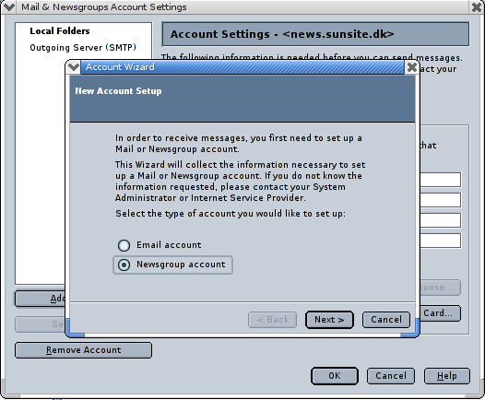Click the last text field behind the wizard
The height and width of the screenshot is (400, 485).
point(441,241)
